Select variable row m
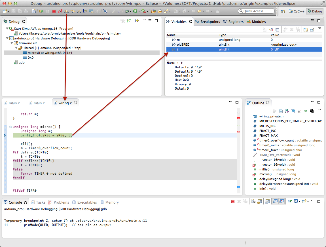This screenshot has width=326, height=247. click(x=244, y=40)
